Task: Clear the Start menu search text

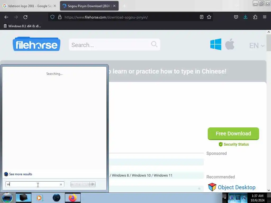Action: (61, 184)
